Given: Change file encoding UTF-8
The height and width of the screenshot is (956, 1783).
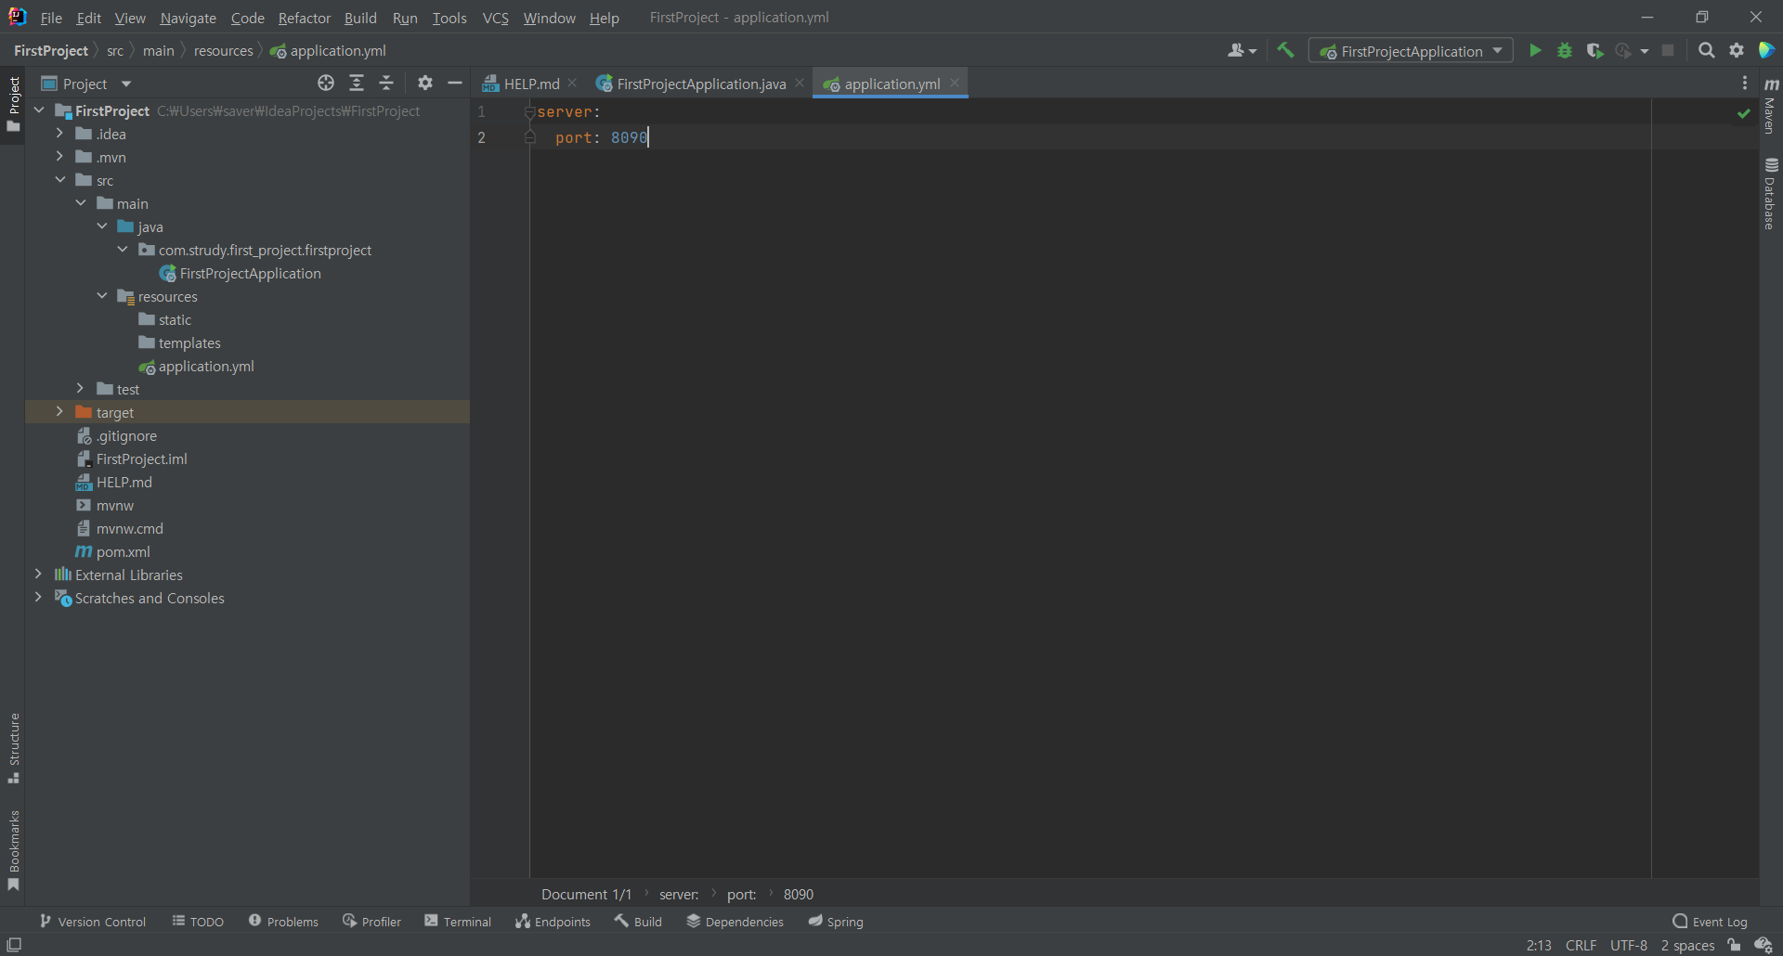Looking at the screenshot, I should pyautogui.click(x=1629, y=945).
